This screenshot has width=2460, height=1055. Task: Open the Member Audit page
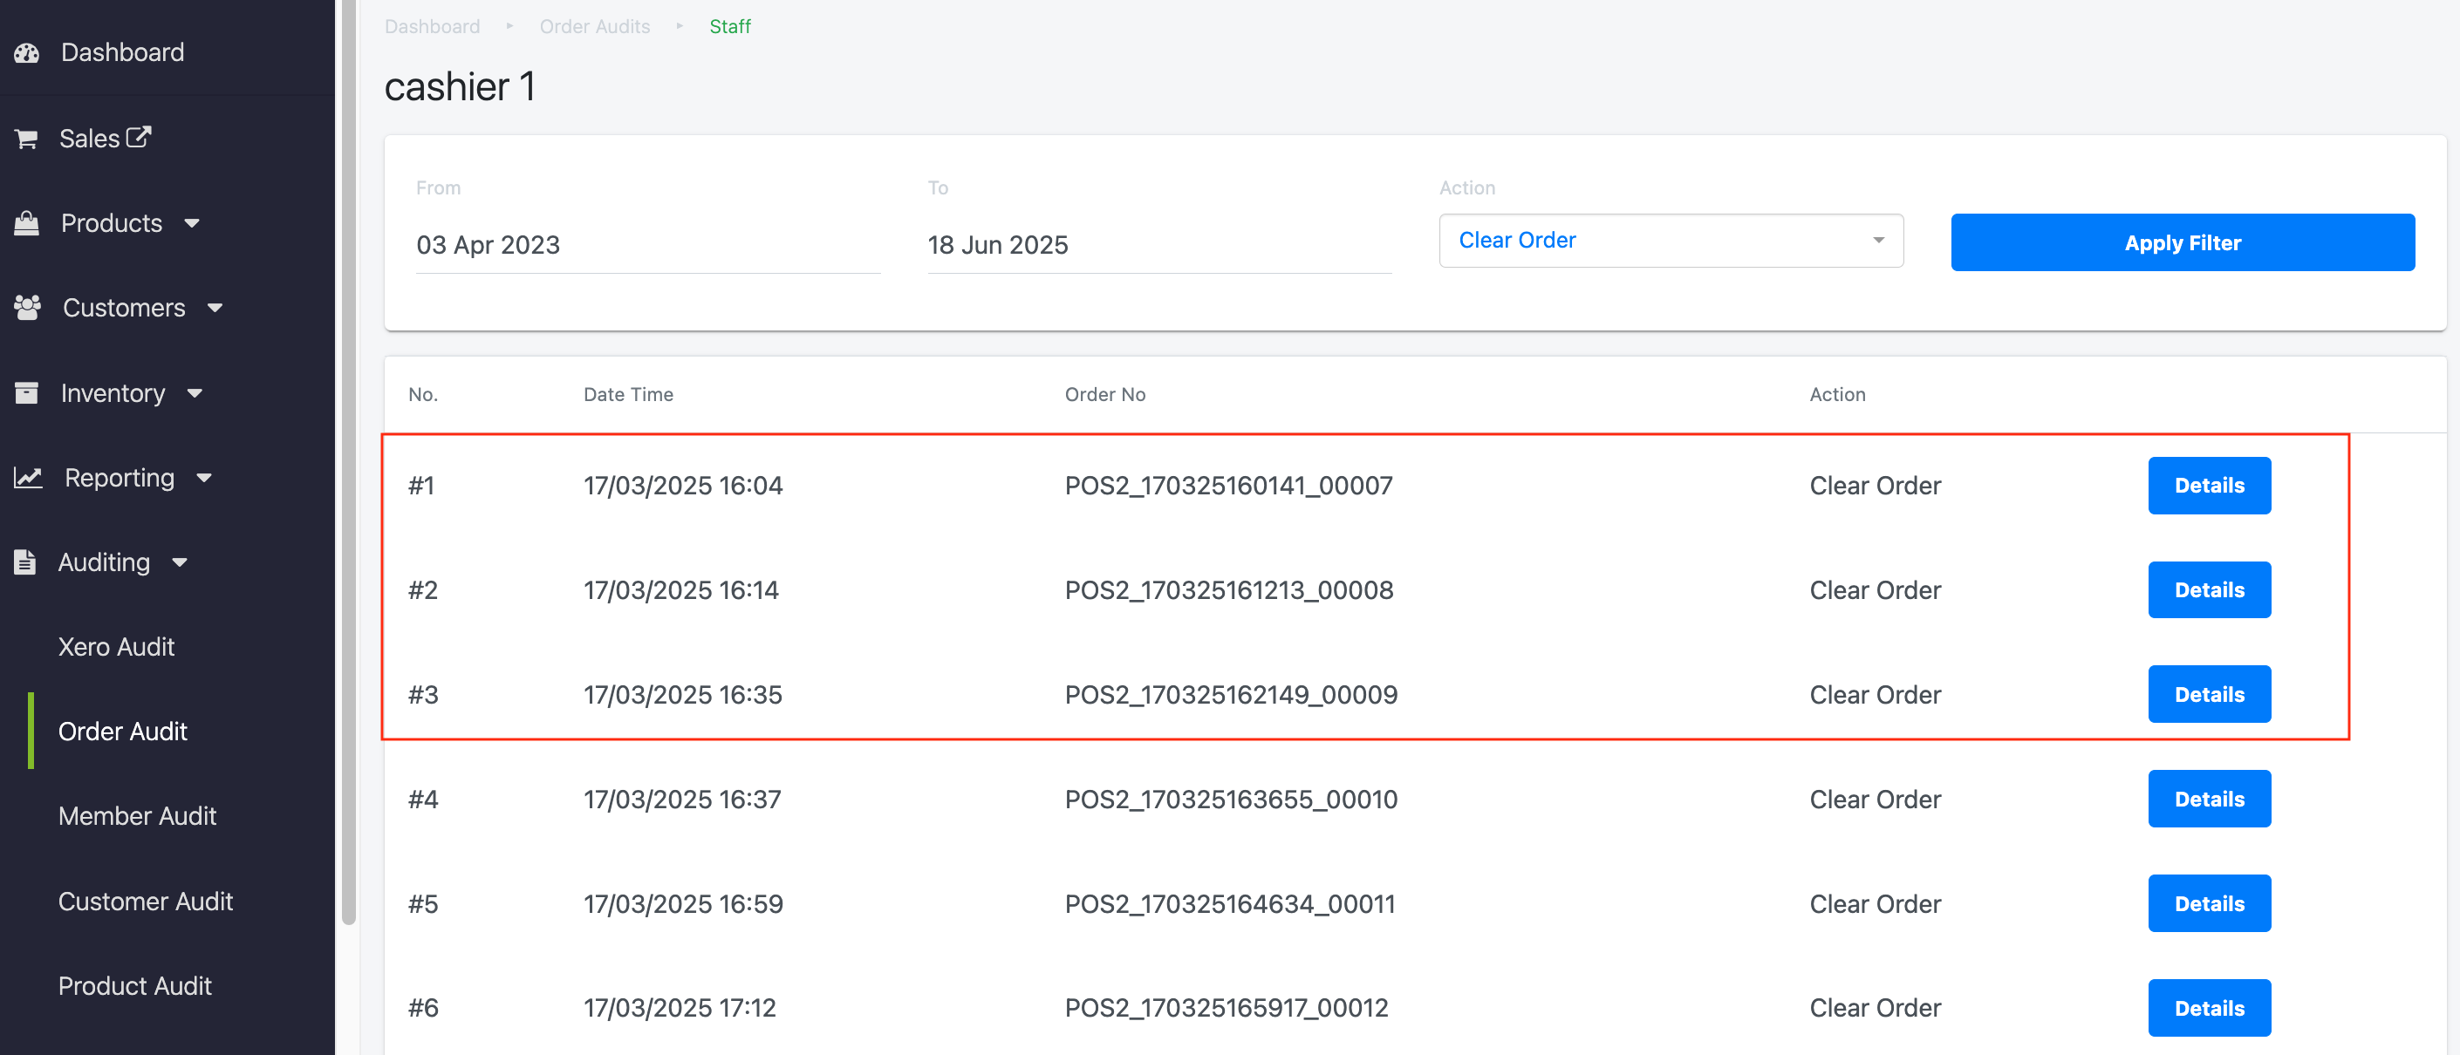(138, 815)
